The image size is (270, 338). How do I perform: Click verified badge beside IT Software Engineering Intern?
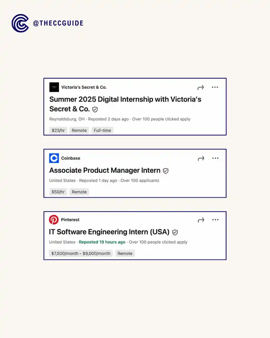[x=175, y=232]
